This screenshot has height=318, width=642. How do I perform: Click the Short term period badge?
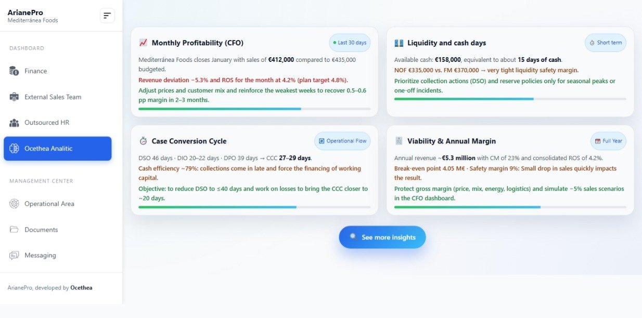coord(605,43)
